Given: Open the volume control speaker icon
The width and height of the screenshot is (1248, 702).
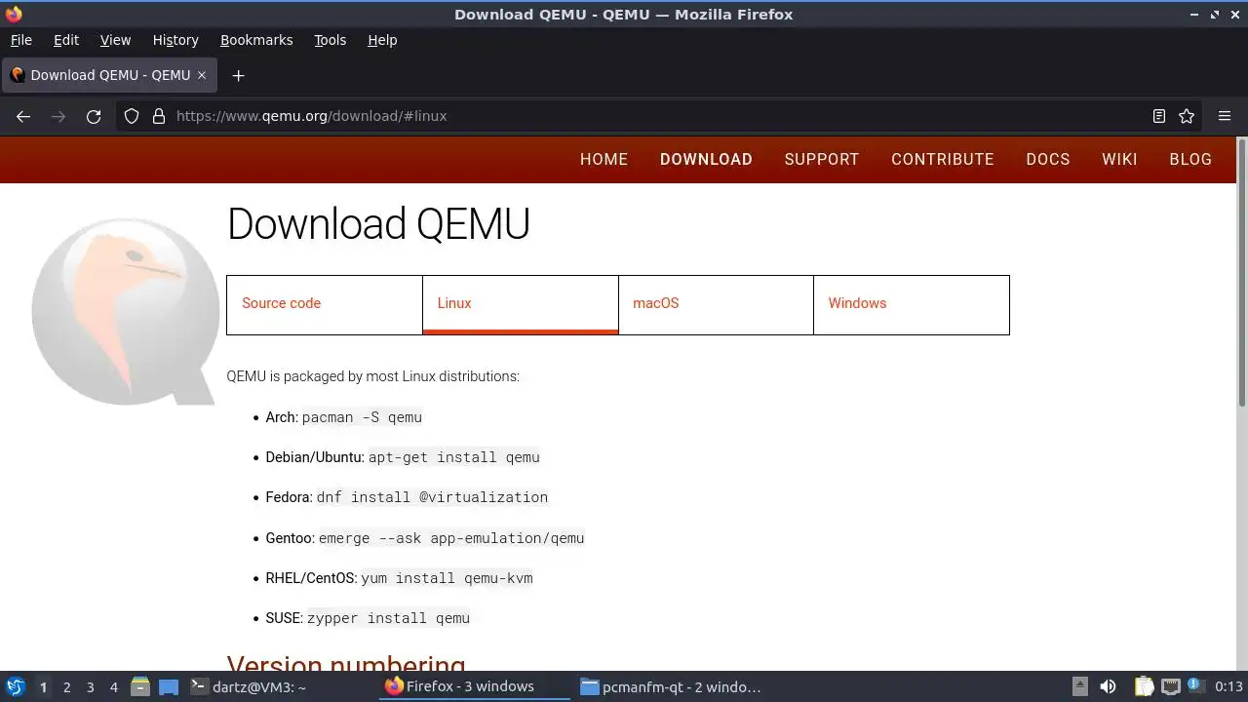Looking at the screenshot, I should (1108, 686).
